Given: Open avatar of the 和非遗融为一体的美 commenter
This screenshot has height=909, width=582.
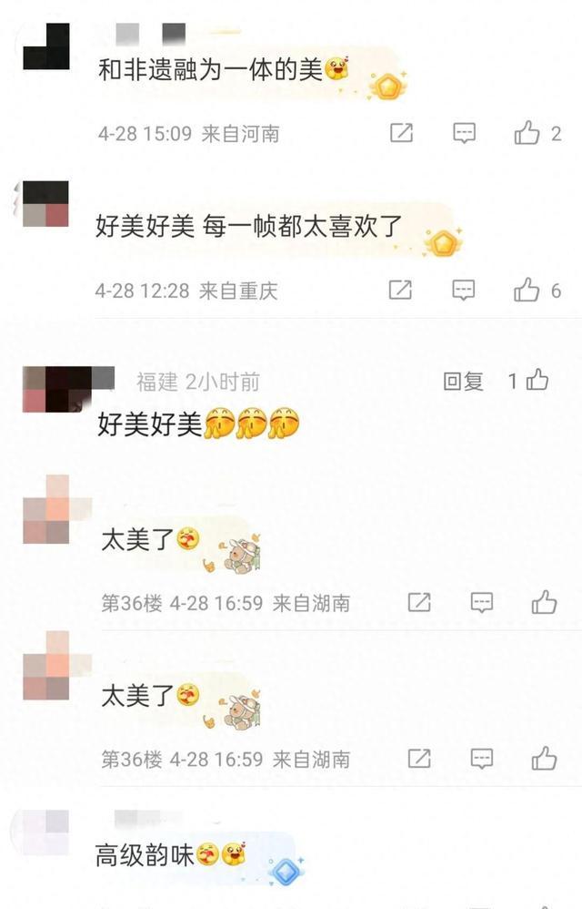Looking at the screenshot, I should point(46,46).
